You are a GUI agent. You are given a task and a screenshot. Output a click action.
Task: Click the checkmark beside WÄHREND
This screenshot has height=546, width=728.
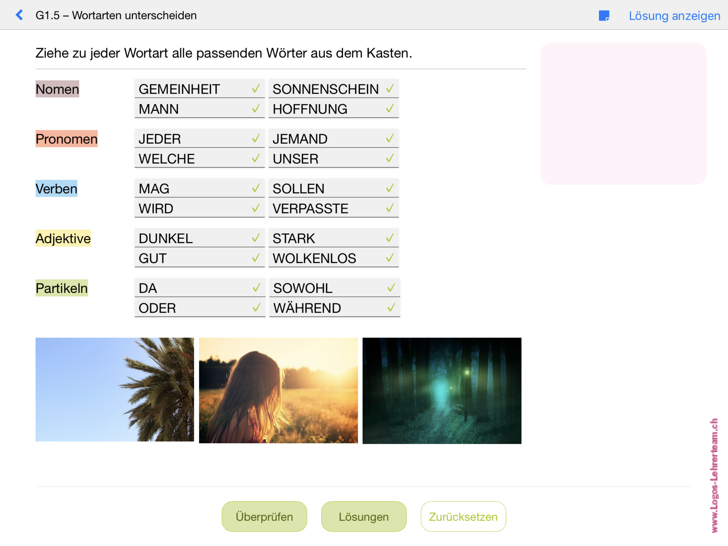(391, 308)
